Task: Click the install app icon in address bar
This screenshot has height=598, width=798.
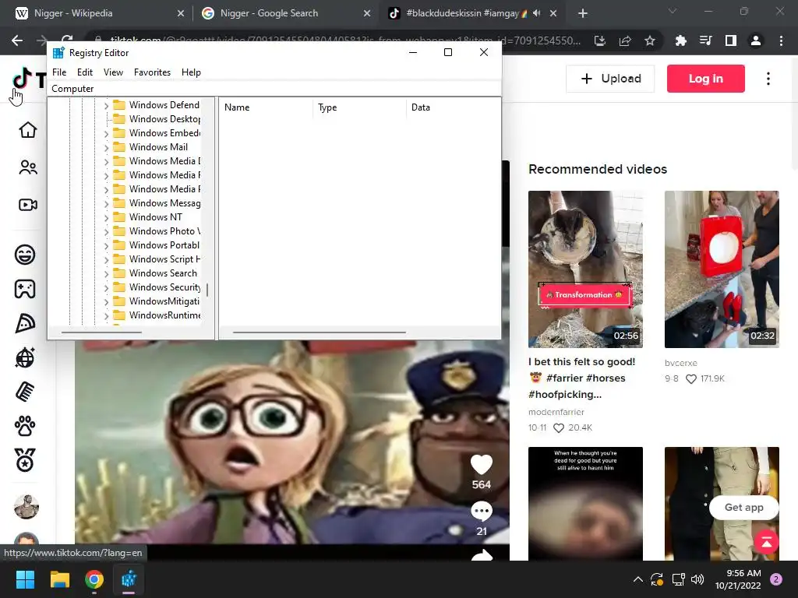Action: pyautogui.click(x=600, y=40)
